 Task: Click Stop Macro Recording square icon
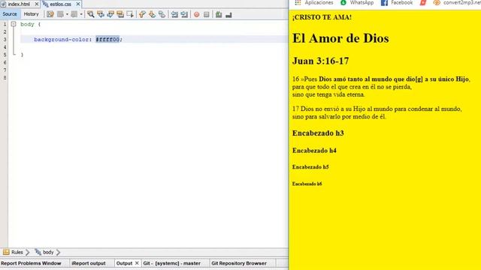tap(207, 14)
